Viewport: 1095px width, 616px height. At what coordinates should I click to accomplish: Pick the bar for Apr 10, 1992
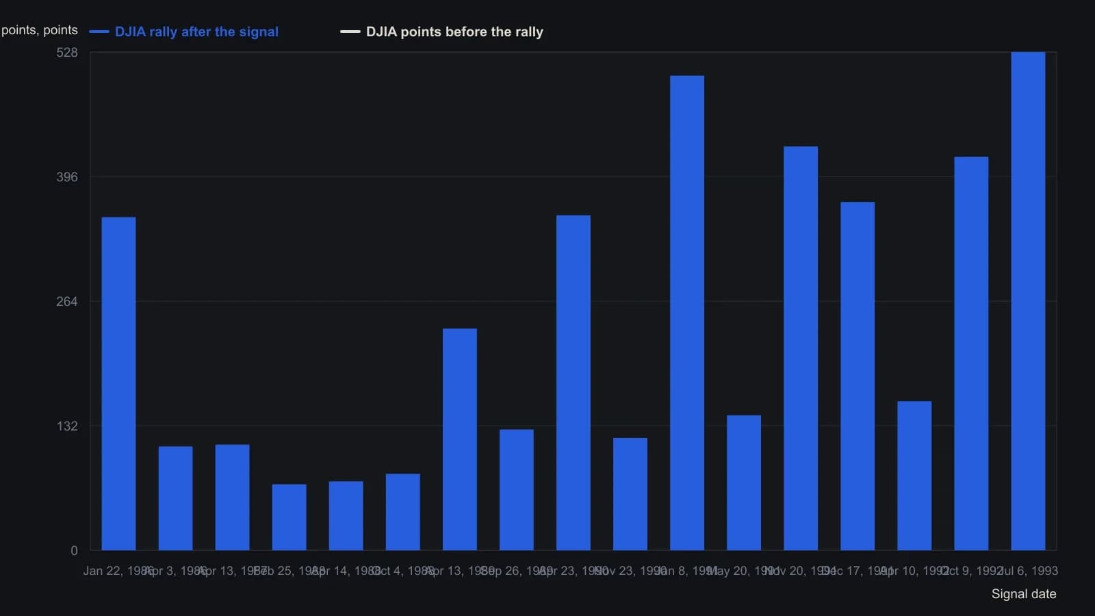(914, 476)
